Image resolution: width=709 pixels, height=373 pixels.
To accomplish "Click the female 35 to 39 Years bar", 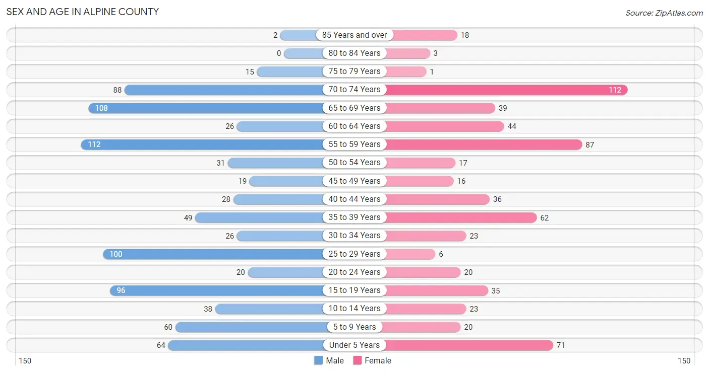I will pyautogui.click(x=461, y=217).
